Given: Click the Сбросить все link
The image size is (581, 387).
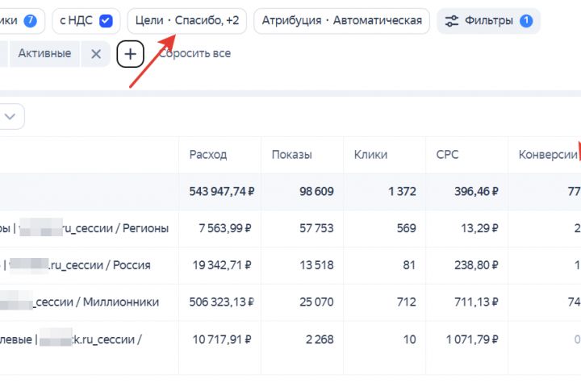Looking at the screenshot, I should pos(194,54).
